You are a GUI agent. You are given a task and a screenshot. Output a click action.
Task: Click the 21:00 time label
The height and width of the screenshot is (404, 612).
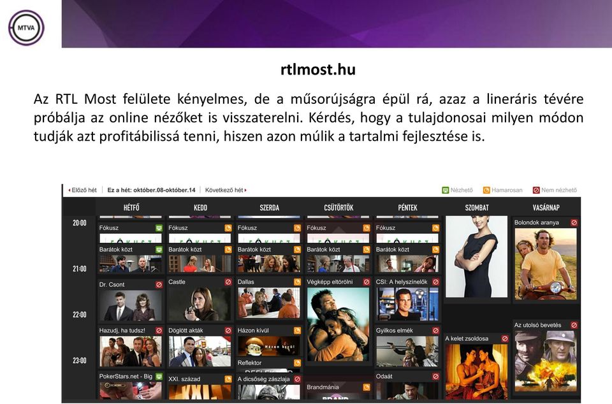point(79,269)
